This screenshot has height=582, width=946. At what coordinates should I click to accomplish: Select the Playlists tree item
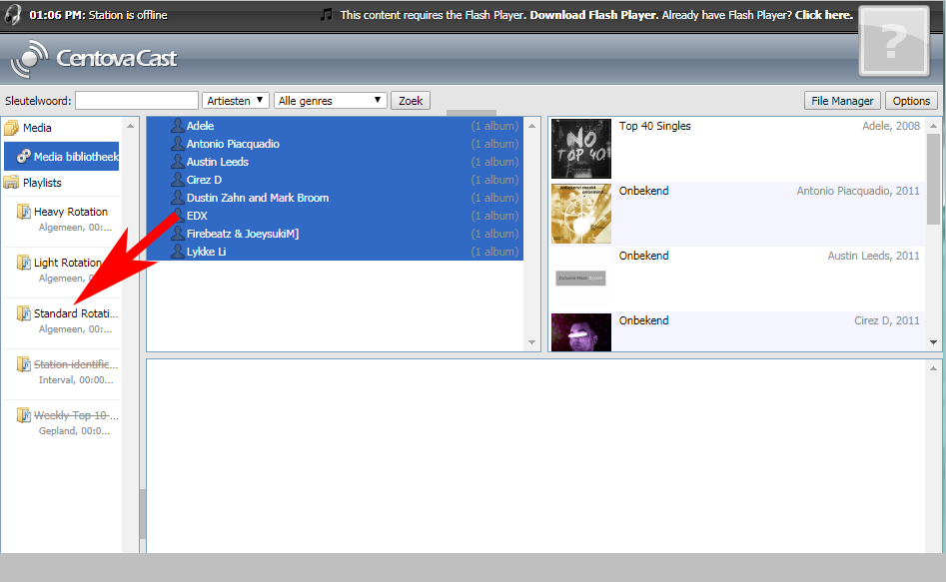coord(42,183)
